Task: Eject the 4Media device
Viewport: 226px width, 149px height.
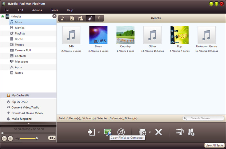Action: pyautogui.click(x=54, y=16)
